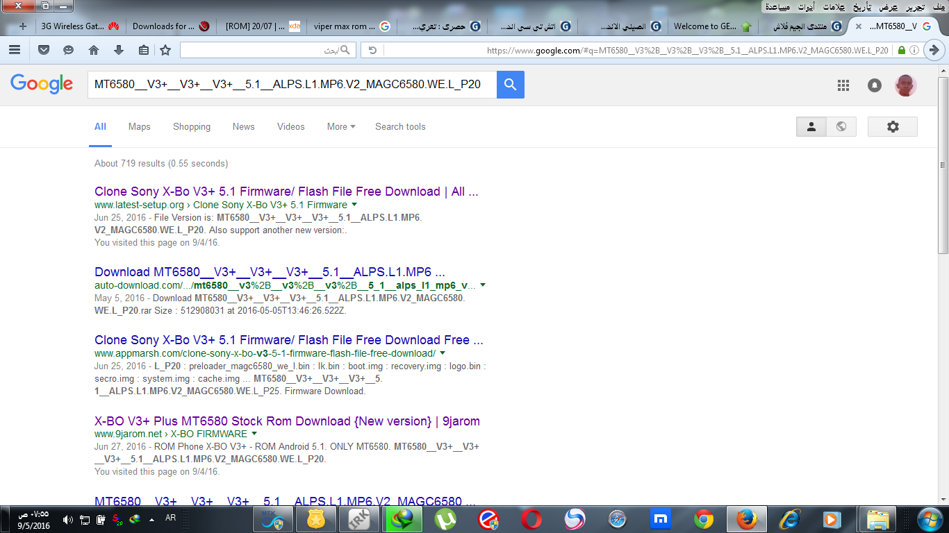
Task: Open the appmarsh Clone Sony X-Bo result
Action: 289,340
